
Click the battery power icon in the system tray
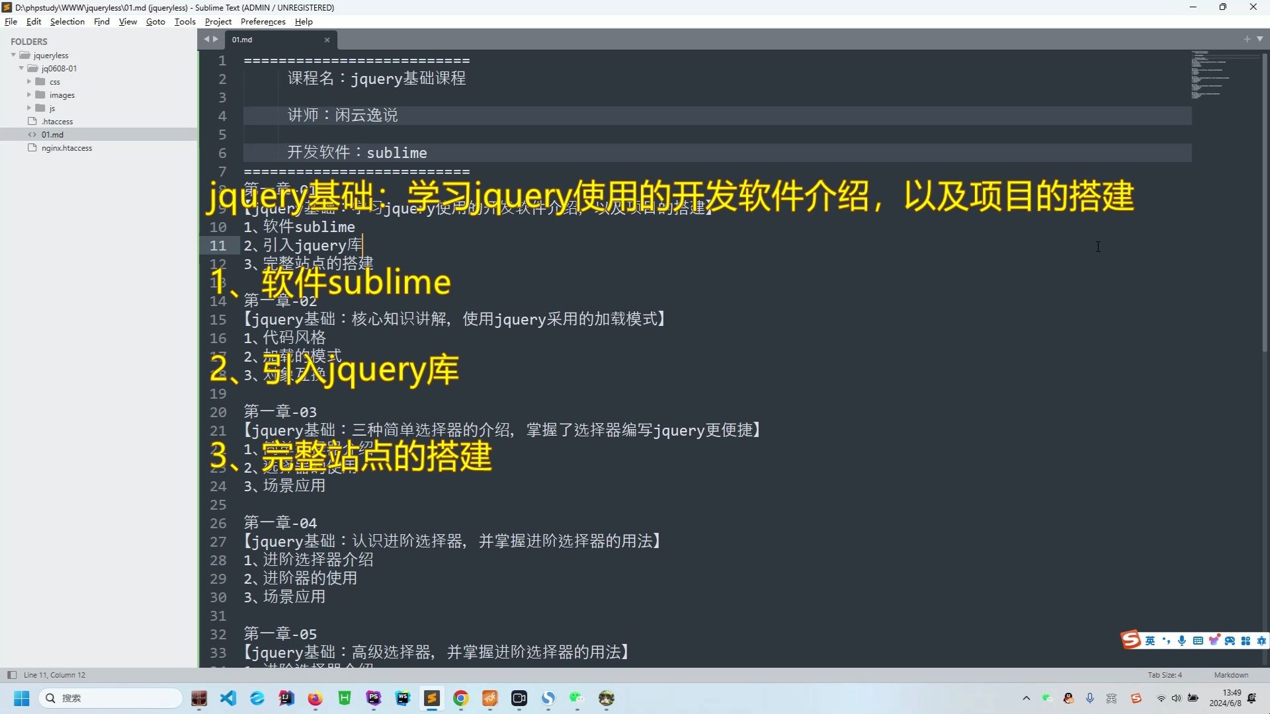pos(1192,698)
